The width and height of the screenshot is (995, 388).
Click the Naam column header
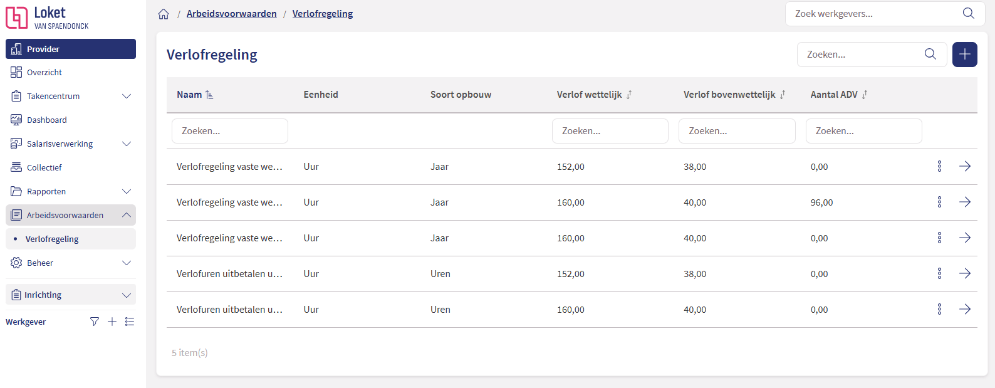[189, 95]
